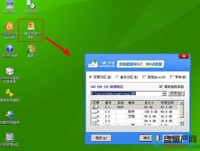The height and width of the screenshot is (151, 200).
Task: Tick the 手动 checkbox
Action: (172, 77)
